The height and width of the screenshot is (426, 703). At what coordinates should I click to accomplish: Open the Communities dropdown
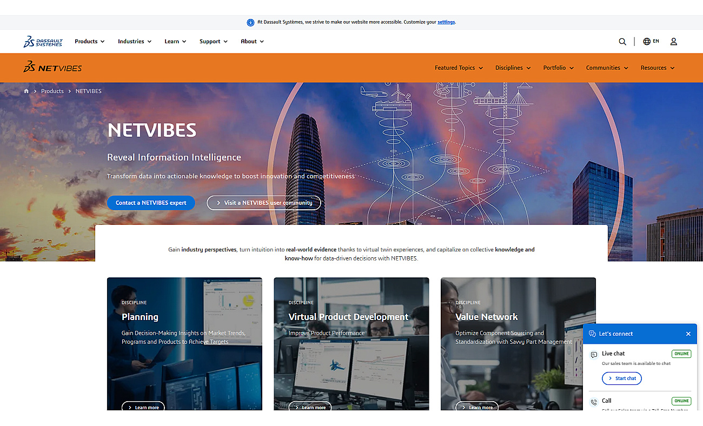pos(607,68)
